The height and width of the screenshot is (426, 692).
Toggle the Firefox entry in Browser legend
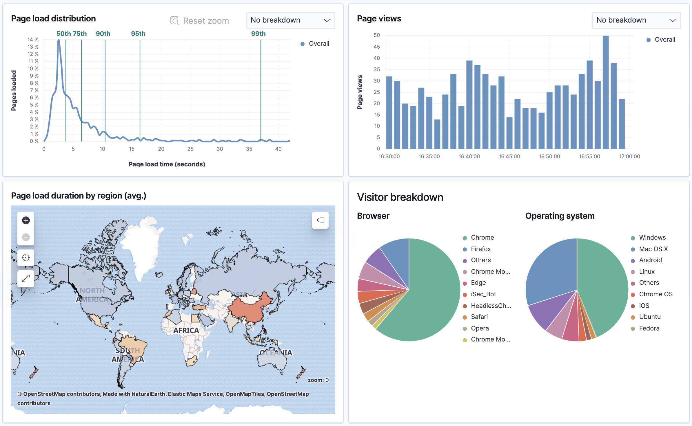pos(480,249)
